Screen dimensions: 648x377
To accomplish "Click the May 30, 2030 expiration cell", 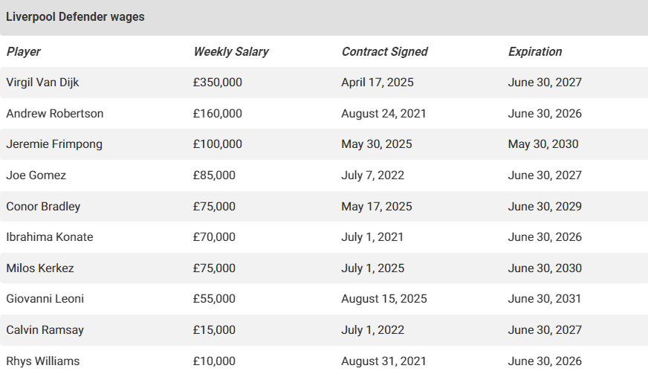I will click(543, 144).
